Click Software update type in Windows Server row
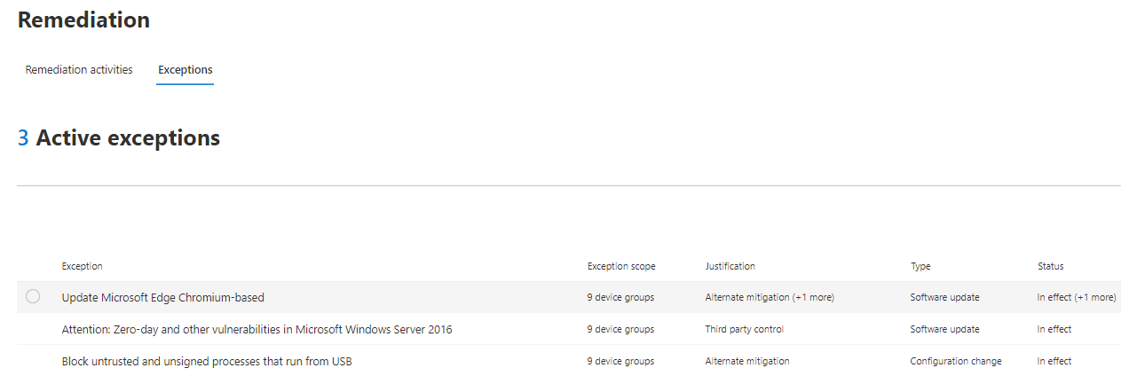The height and width of the screenshot is (376, 1121). tap(945, 329)
